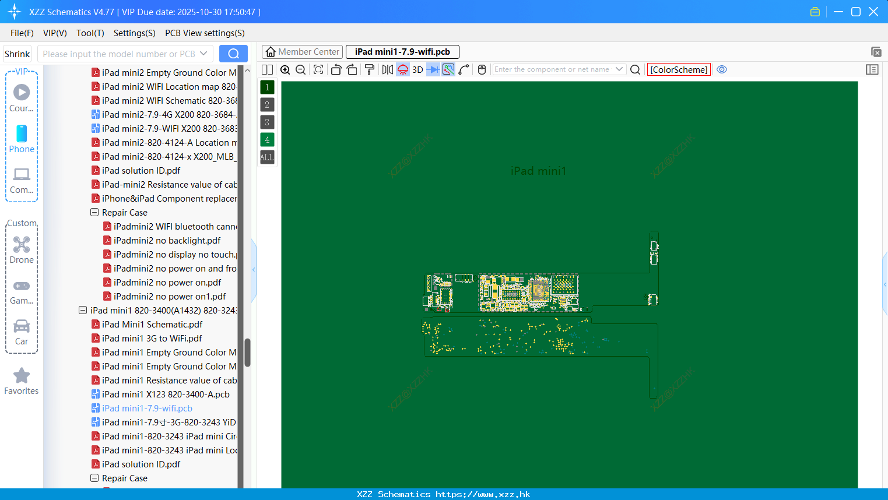Show PCB layer 1
The width and height of the screenshot is (888, 500).
267,87
